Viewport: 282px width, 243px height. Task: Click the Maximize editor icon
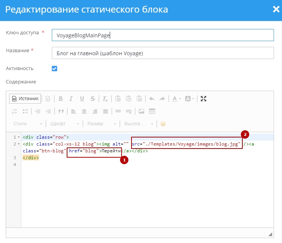click(203, 99)
